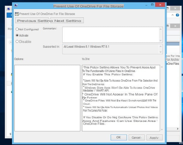Image resolution: width=183 pixels, height=145 pixels.
Task: Click the background window's horizontal scroll right arrow
Action: [x=178, y=129]
